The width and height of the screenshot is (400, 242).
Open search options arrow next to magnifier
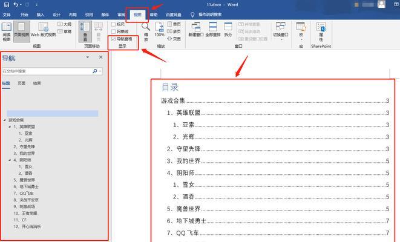[100, 71]
